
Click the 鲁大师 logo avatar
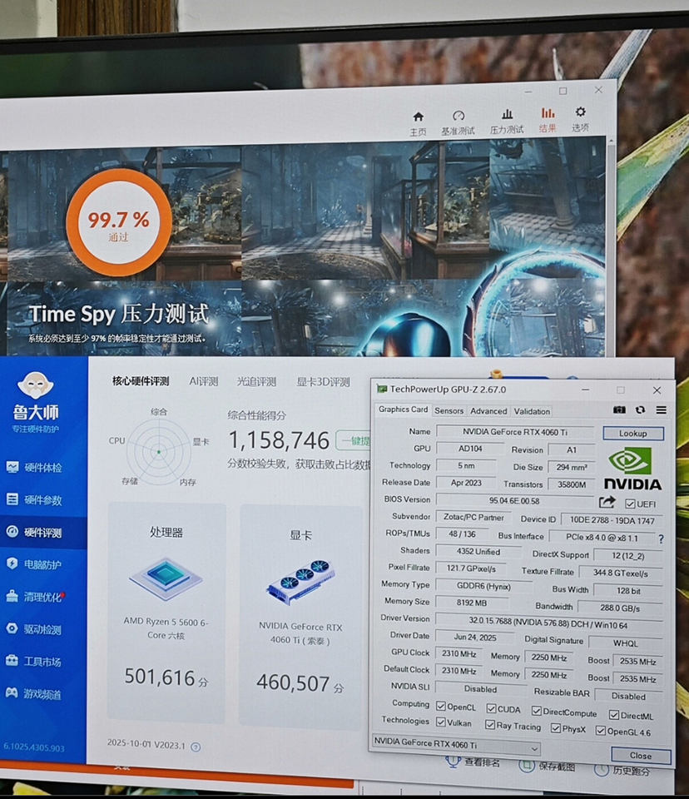[35, 385]
